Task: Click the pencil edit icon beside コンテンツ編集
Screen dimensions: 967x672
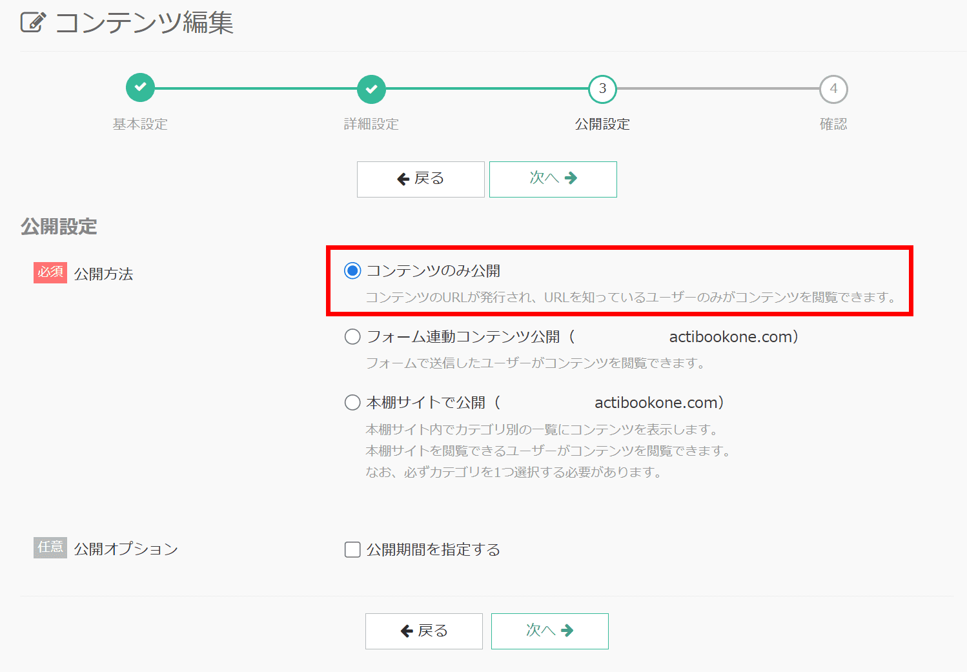Action: click(32, 21)
